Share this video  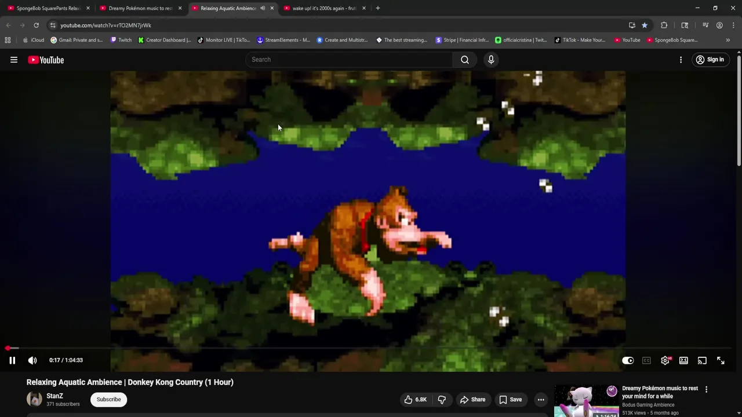pos(472,400)
